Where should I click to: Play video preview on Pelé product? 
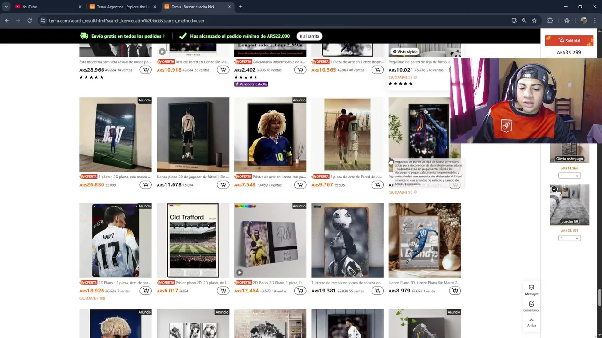click(239, 272)
